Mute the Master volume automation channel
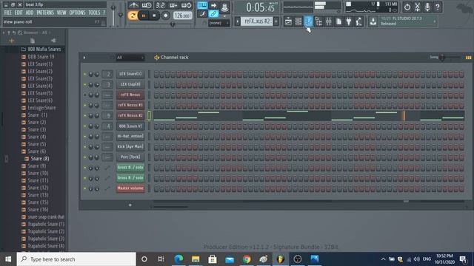This screenshot has width=474, height=266. (85, 189)
